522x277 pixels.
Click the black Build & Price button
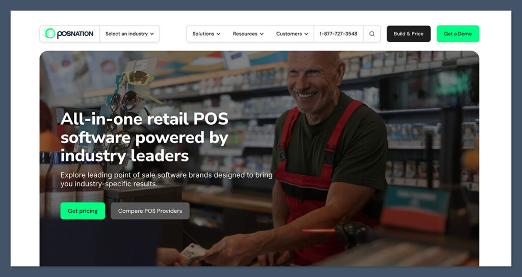click(408, 34)
